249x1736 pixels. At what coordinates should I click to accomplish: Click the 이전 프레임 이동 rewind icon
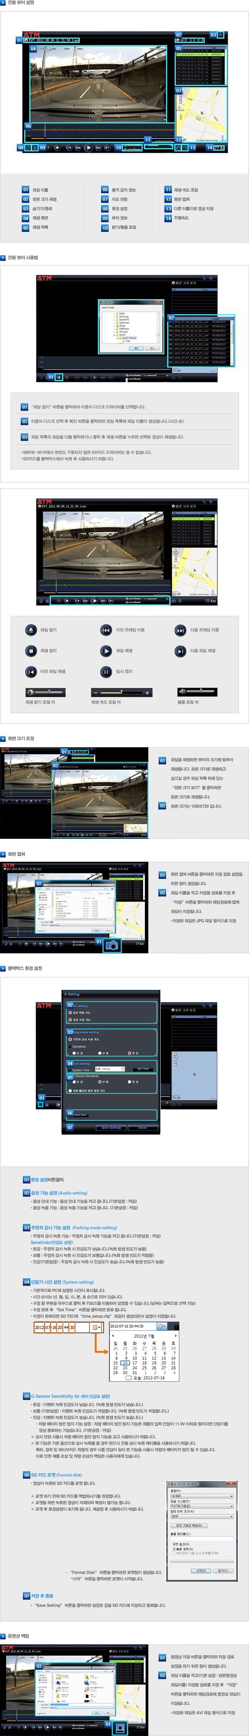(x=106, y=630)
